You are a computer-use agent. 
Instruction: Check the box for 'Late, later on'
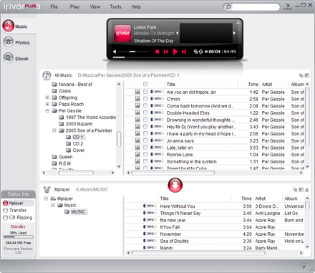tap(145, 148)
